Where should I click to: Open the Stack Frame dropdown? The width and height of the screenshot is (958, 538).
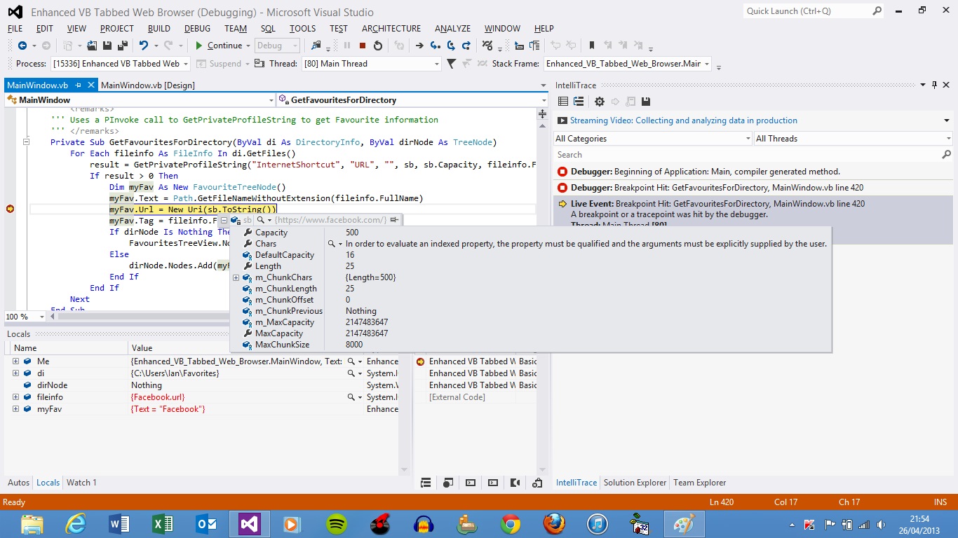tap(707, 64)
